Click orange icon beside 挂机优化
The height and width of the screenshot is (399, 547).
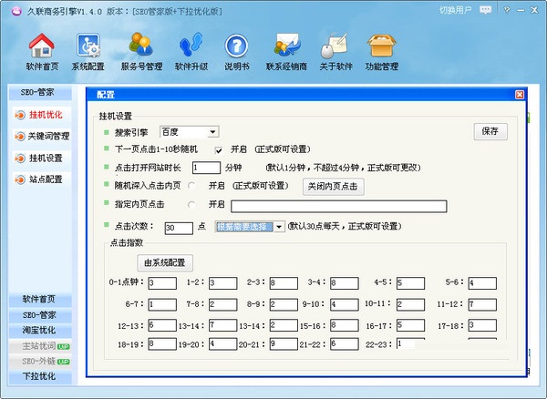coord(20,115)
